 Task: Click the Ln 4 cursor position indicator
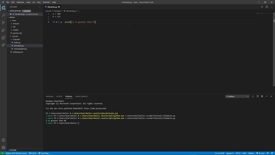click(x=220, y=153)
